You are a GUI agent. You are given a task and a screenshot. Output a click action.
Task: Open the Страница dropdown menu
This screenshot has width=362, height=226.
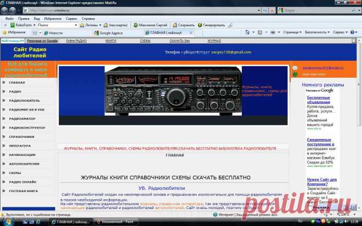coord(292,32)
